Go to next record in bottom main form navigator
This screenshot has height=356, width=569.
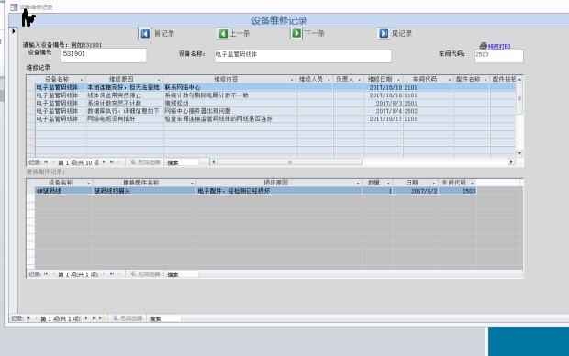coord(86,318)
